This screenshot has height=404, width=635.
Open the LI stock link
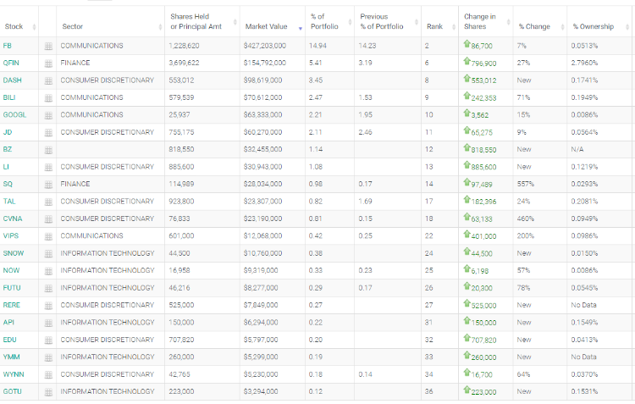click(x=6, y=167)
